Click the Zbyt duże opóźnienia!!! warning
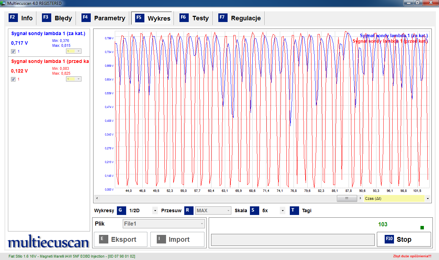This screenshot has height=260, width=439. [412, 256]
